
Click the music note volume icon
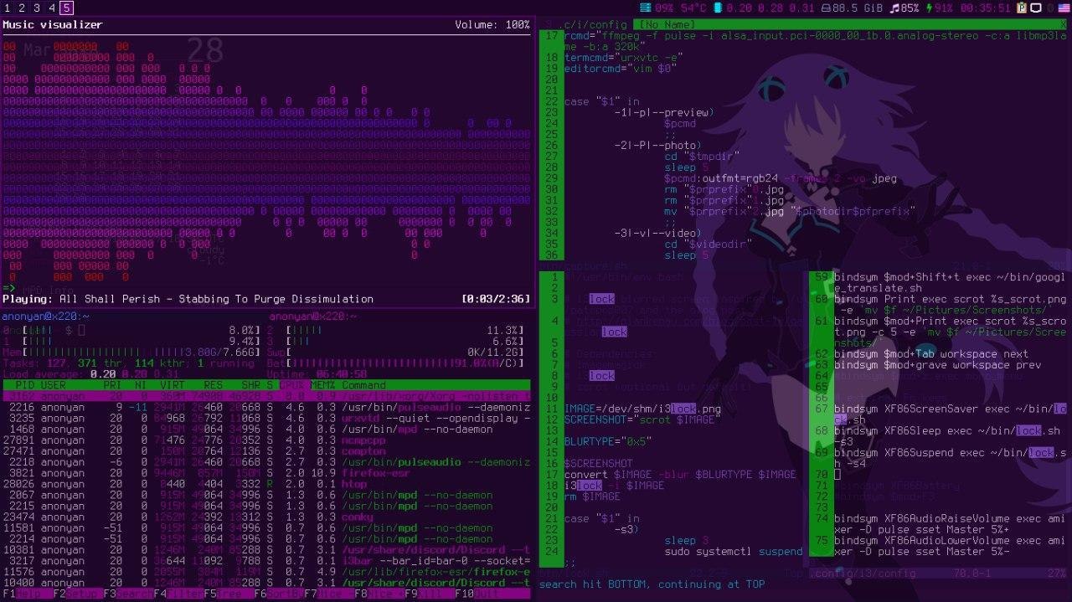(894, 8)
